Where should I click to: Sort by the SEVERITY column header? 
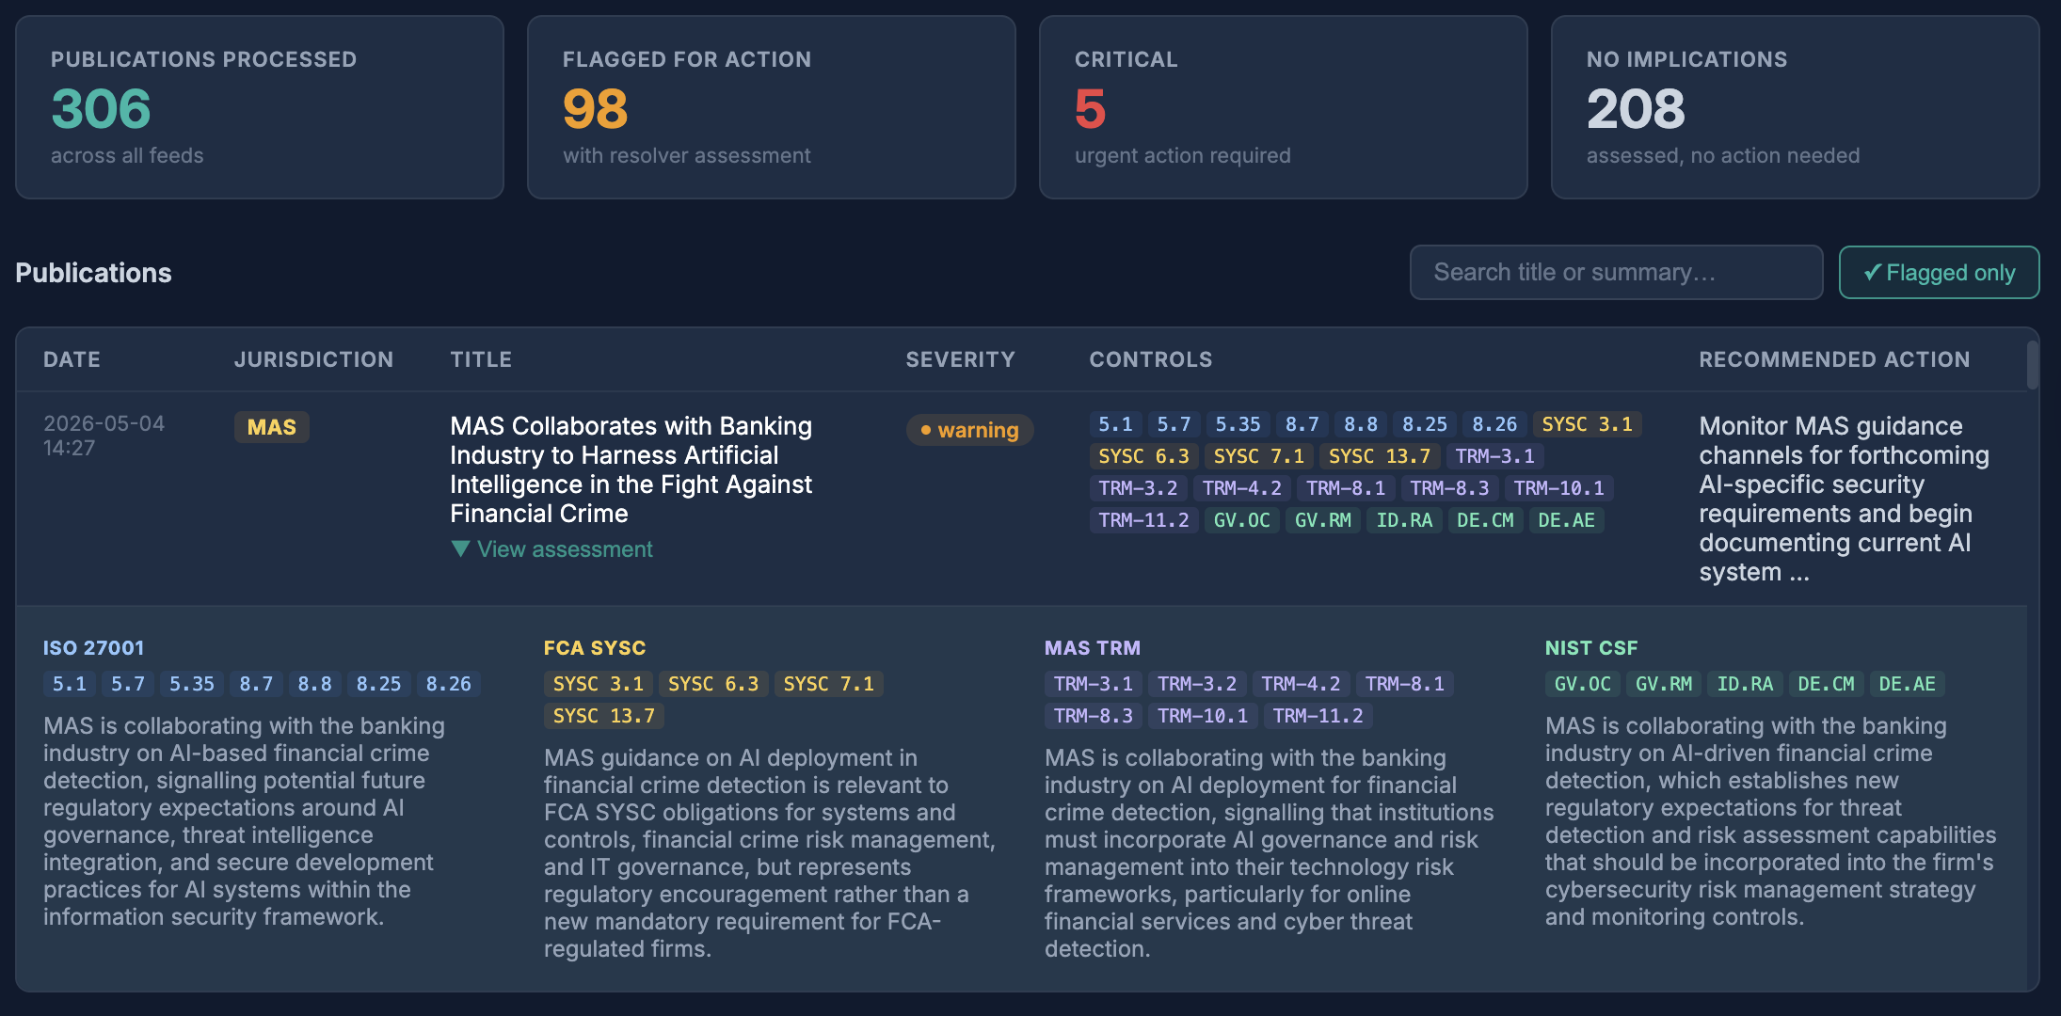(x=960, y=359)
